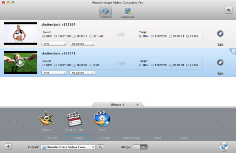This screenshot has height=153, width=236.
Task: Switch to the Convert mode
Action: coord(105,13)
